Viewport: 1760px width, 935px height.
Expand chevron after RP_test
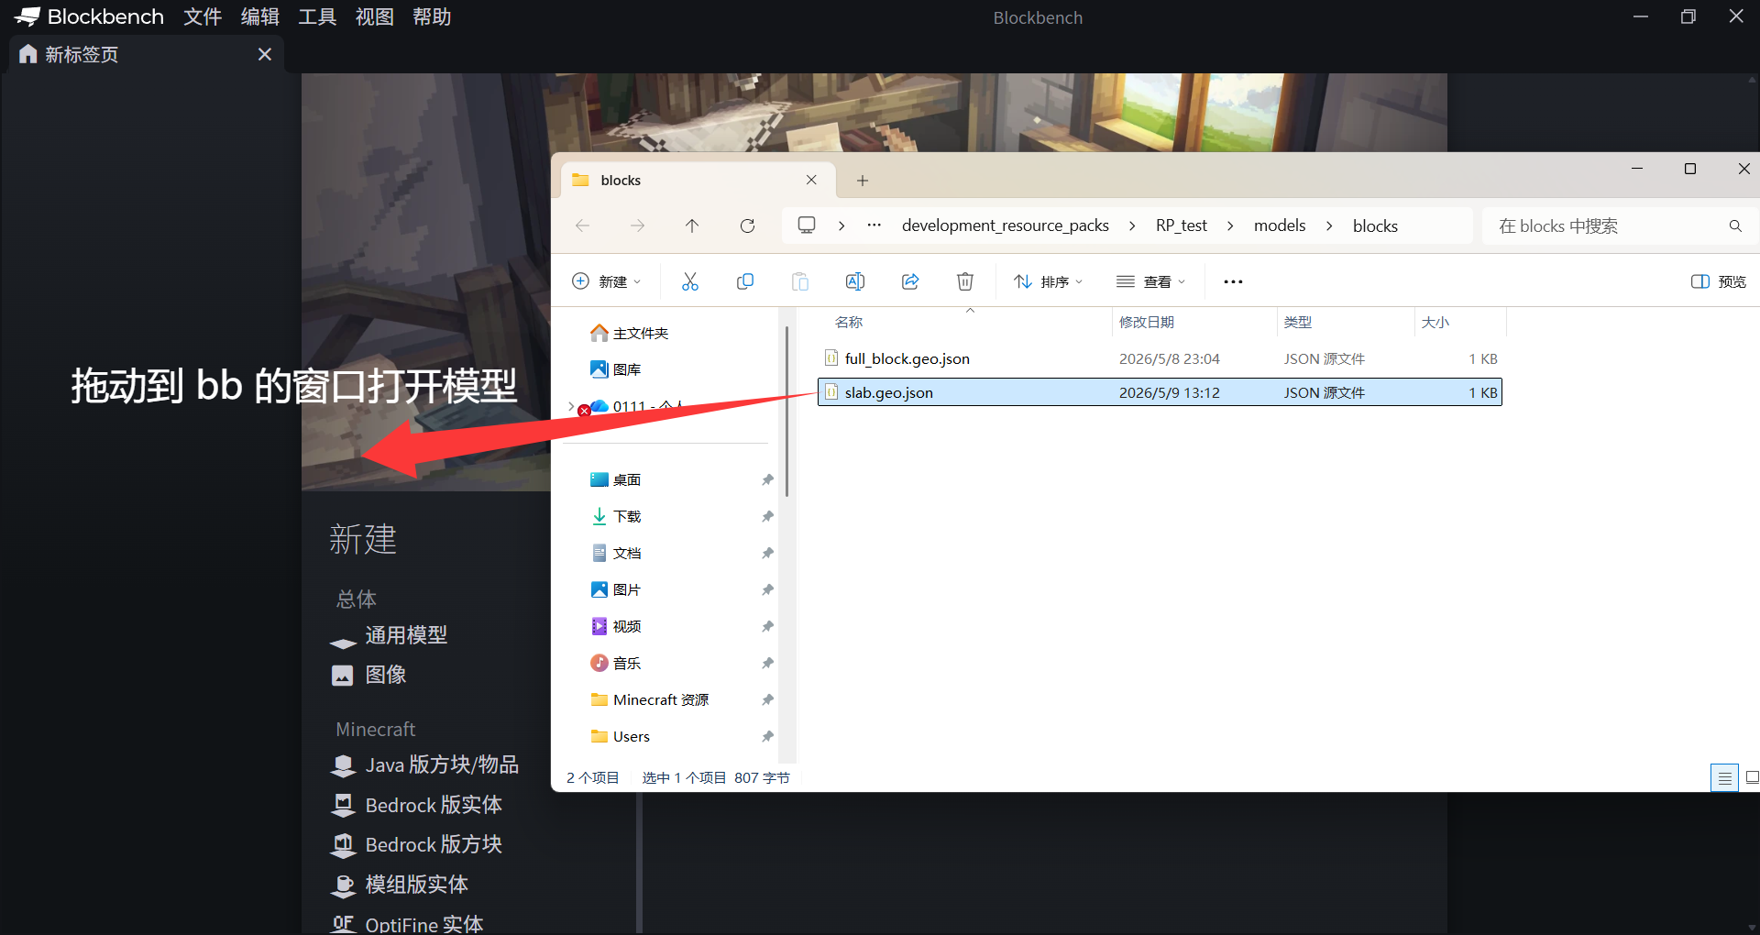[1230, 225]
